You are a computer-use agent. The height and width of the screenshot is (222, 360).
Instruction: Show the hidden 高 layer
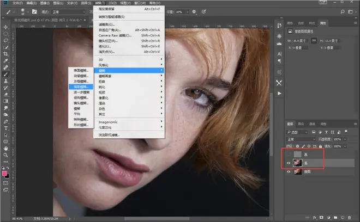coord(289,155)
